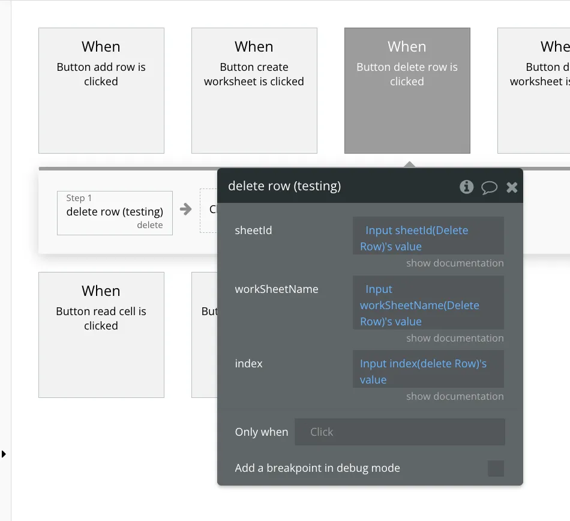Edit the index value expression
The image size is (570, 521).
[428, 371]
